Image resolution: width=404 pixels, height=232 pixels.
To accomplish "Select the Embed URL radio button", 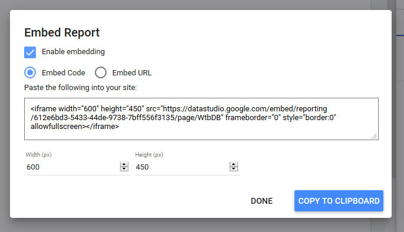I will point(101,72).
